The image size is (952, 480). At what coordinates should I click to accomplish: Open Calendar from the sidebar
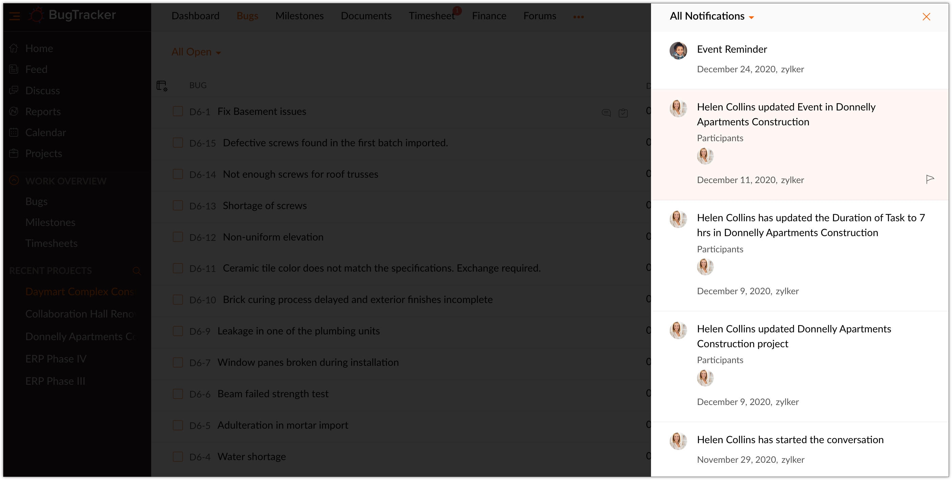pyautogui.click(x=45, y=132)
